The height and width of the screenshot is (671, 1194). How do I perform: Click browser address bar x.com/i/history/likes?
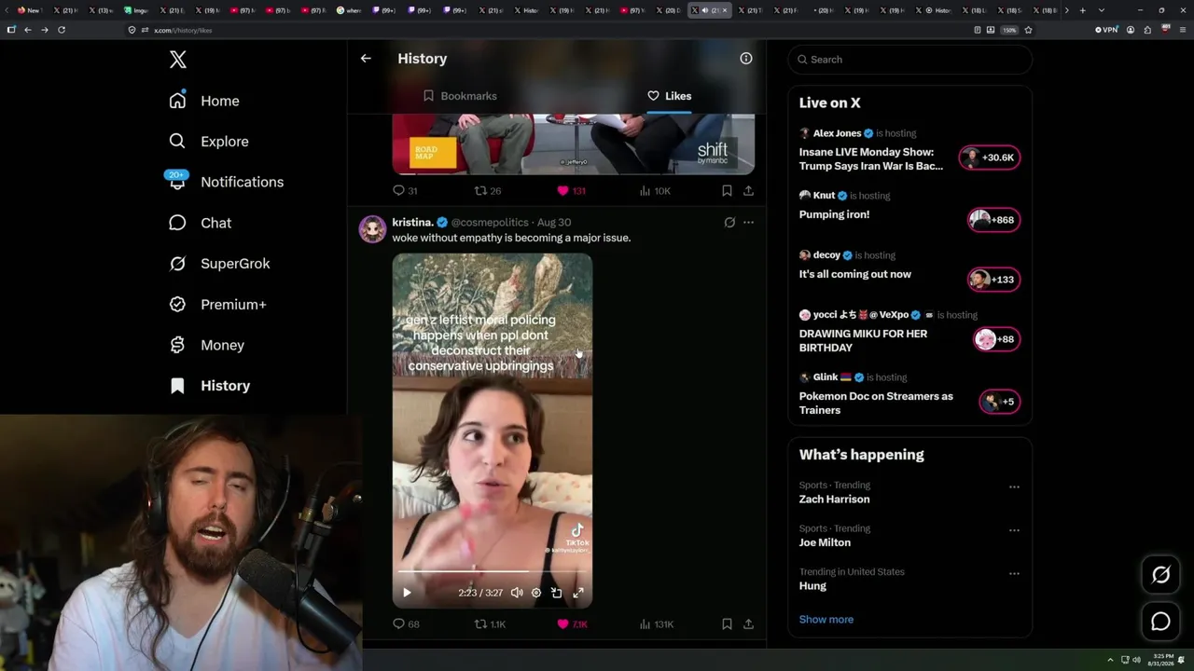tap(183, 30)
